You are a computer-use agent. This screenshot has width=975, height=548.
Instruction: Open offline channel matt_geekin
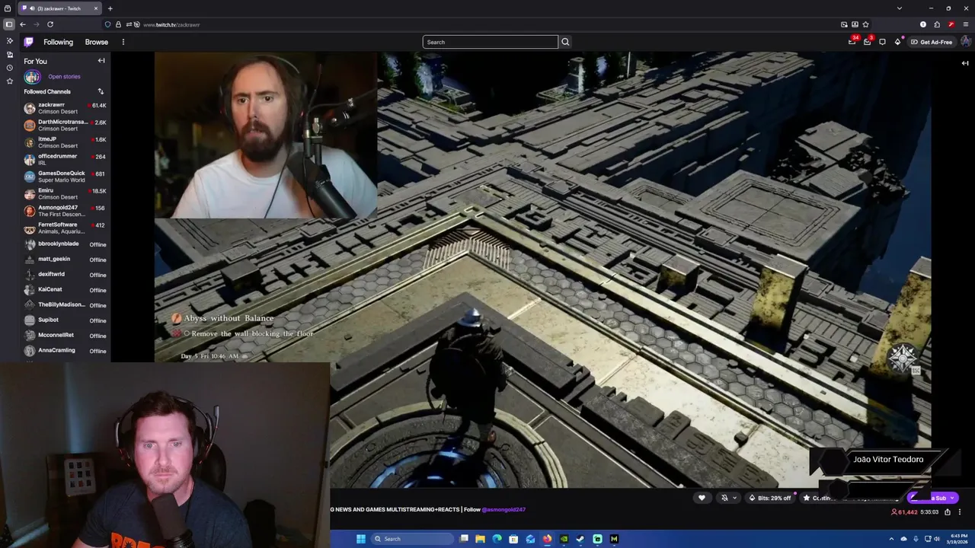[x=65, y=260]
